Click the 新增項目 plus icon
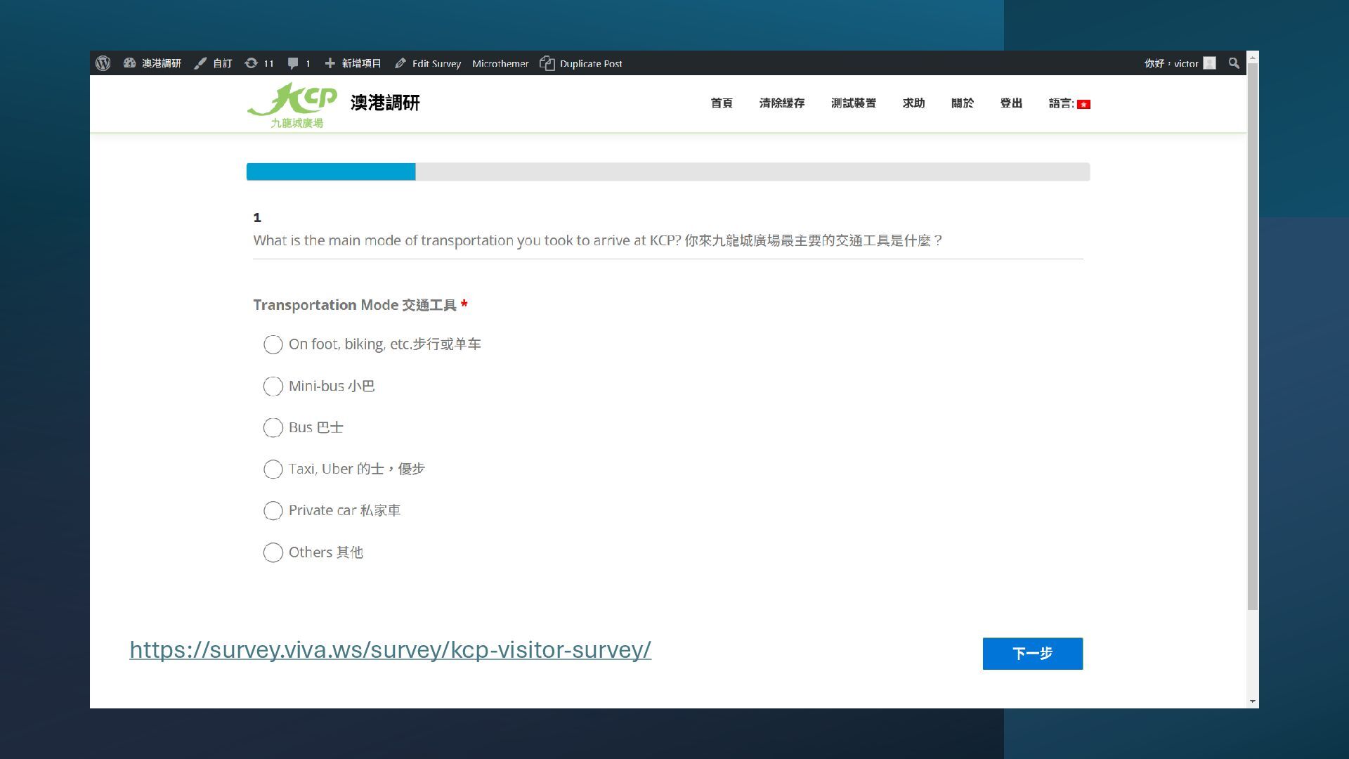1349x759 pixels. coord(330,63)
